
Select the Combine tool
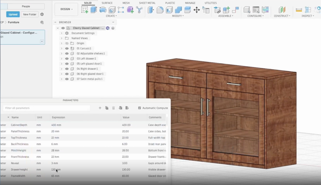(178, 10)
